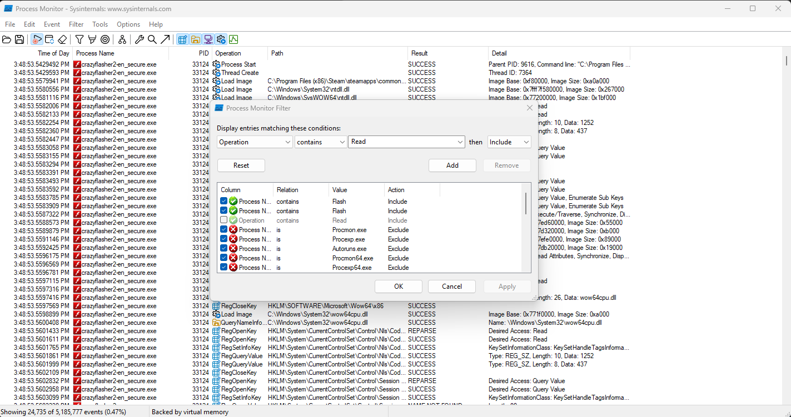Uncheck the Autoruns.exe exclude filter checkbox
The width and height of the screenshot is (791, 417).
pyautogui.click(x=223, y=249)
